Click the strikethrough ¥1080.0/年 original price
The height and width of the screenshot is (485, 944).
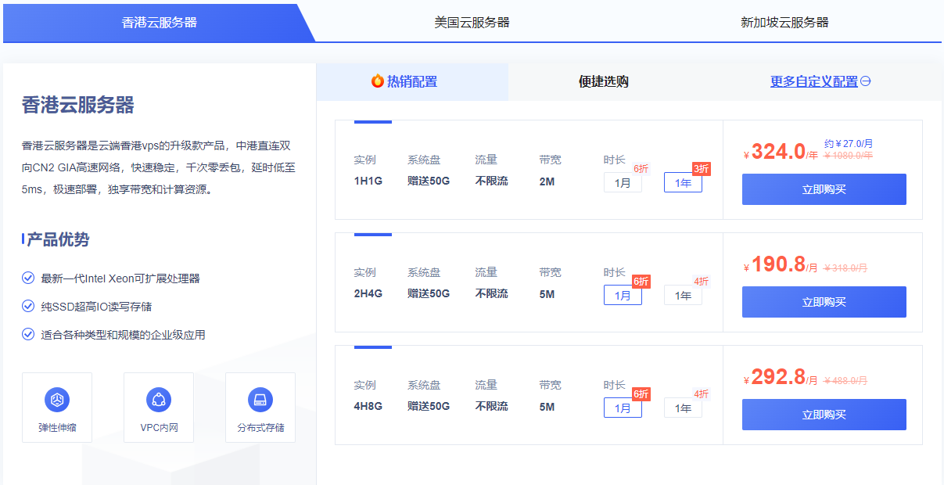[849, 155]
